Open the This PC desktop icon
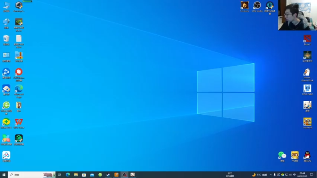317x178 pixels. (x=6, y=7)
